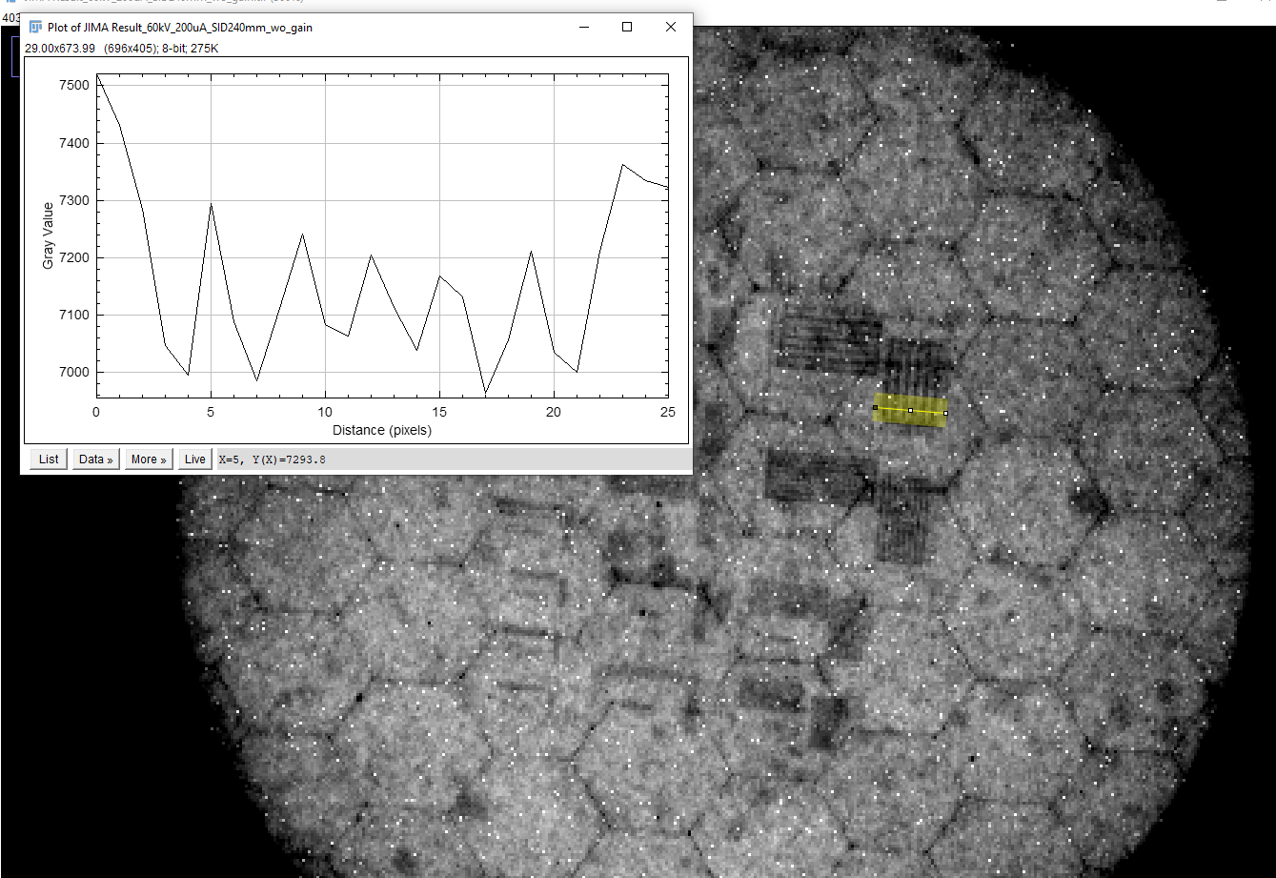The image size is (1276, 878).
Task: Click the 10 tick label on X axis
Action: click(x=324, y=412)
